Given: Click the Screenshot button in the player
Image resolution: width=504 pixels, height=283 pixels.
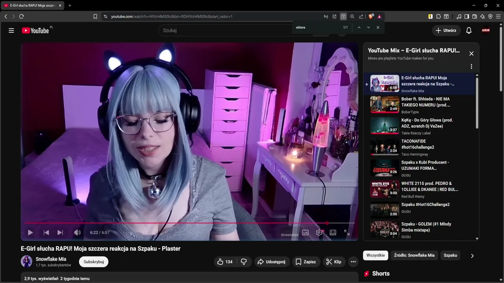Looking at the screenshot, I should click(289, 235).
